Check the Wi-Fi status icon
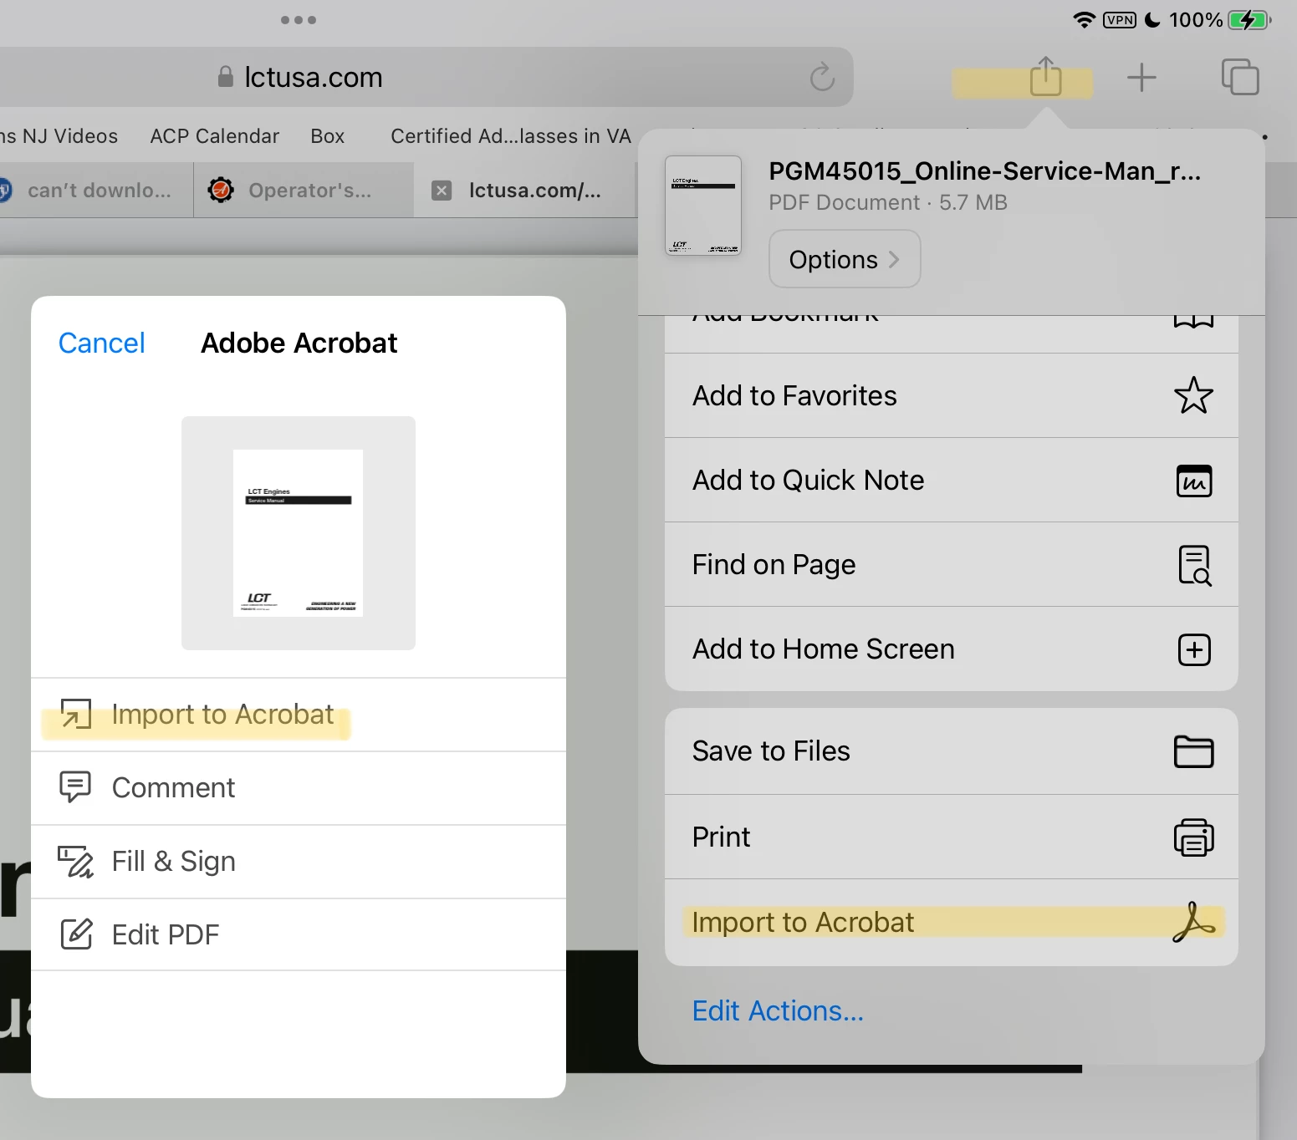Screen dimensions: 1297x1140 coord(1084,19)
